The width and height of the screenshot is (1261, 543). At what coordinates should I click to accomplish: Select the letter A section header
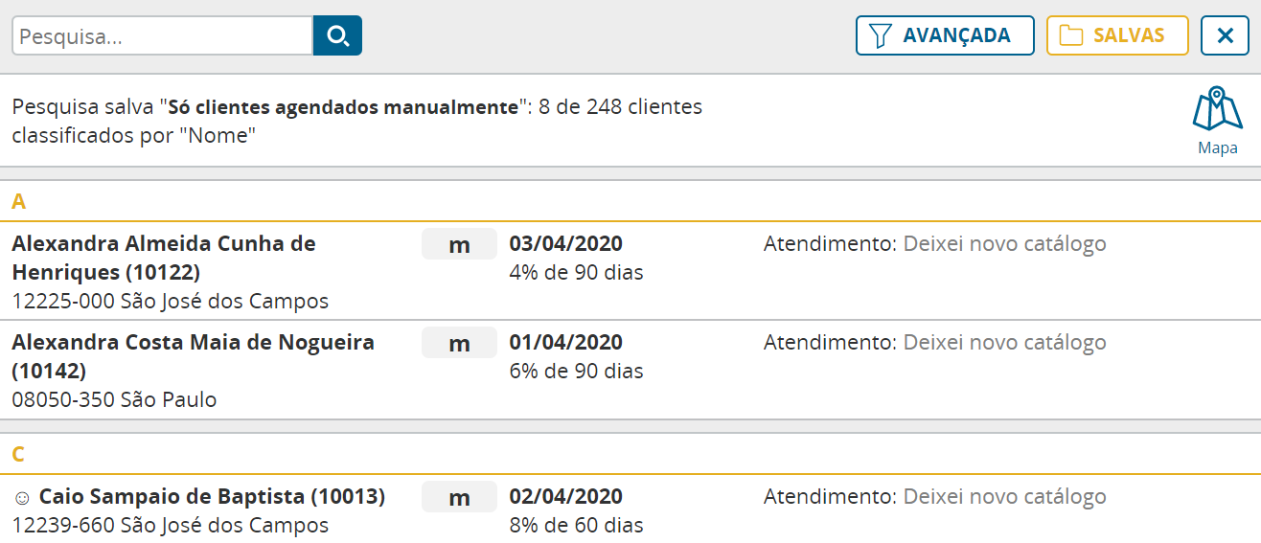pyautogui.click(x=630, y=201)
